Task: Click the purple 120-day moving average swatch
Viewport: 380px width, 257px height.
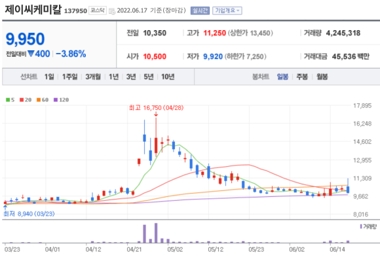Action: [x=56, y=99]
